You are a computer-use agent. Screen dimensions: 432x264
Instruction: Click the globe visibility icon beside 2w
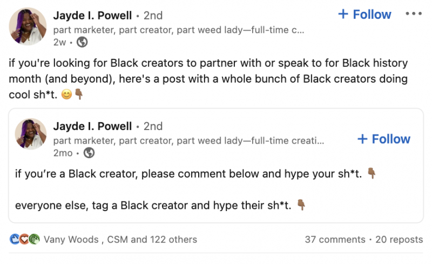pyautogui.click(x=82, y=42)
